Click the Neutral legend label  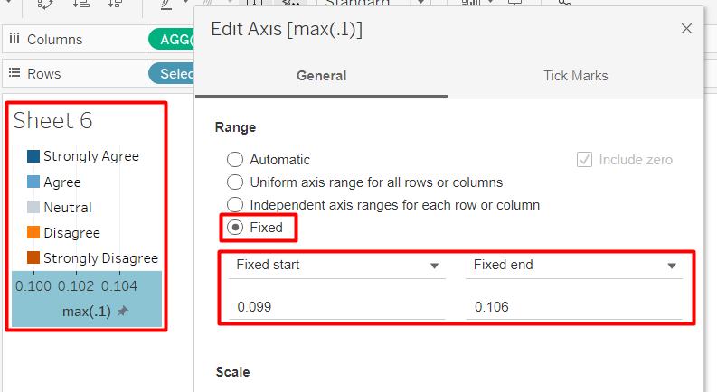pos(68,208)
